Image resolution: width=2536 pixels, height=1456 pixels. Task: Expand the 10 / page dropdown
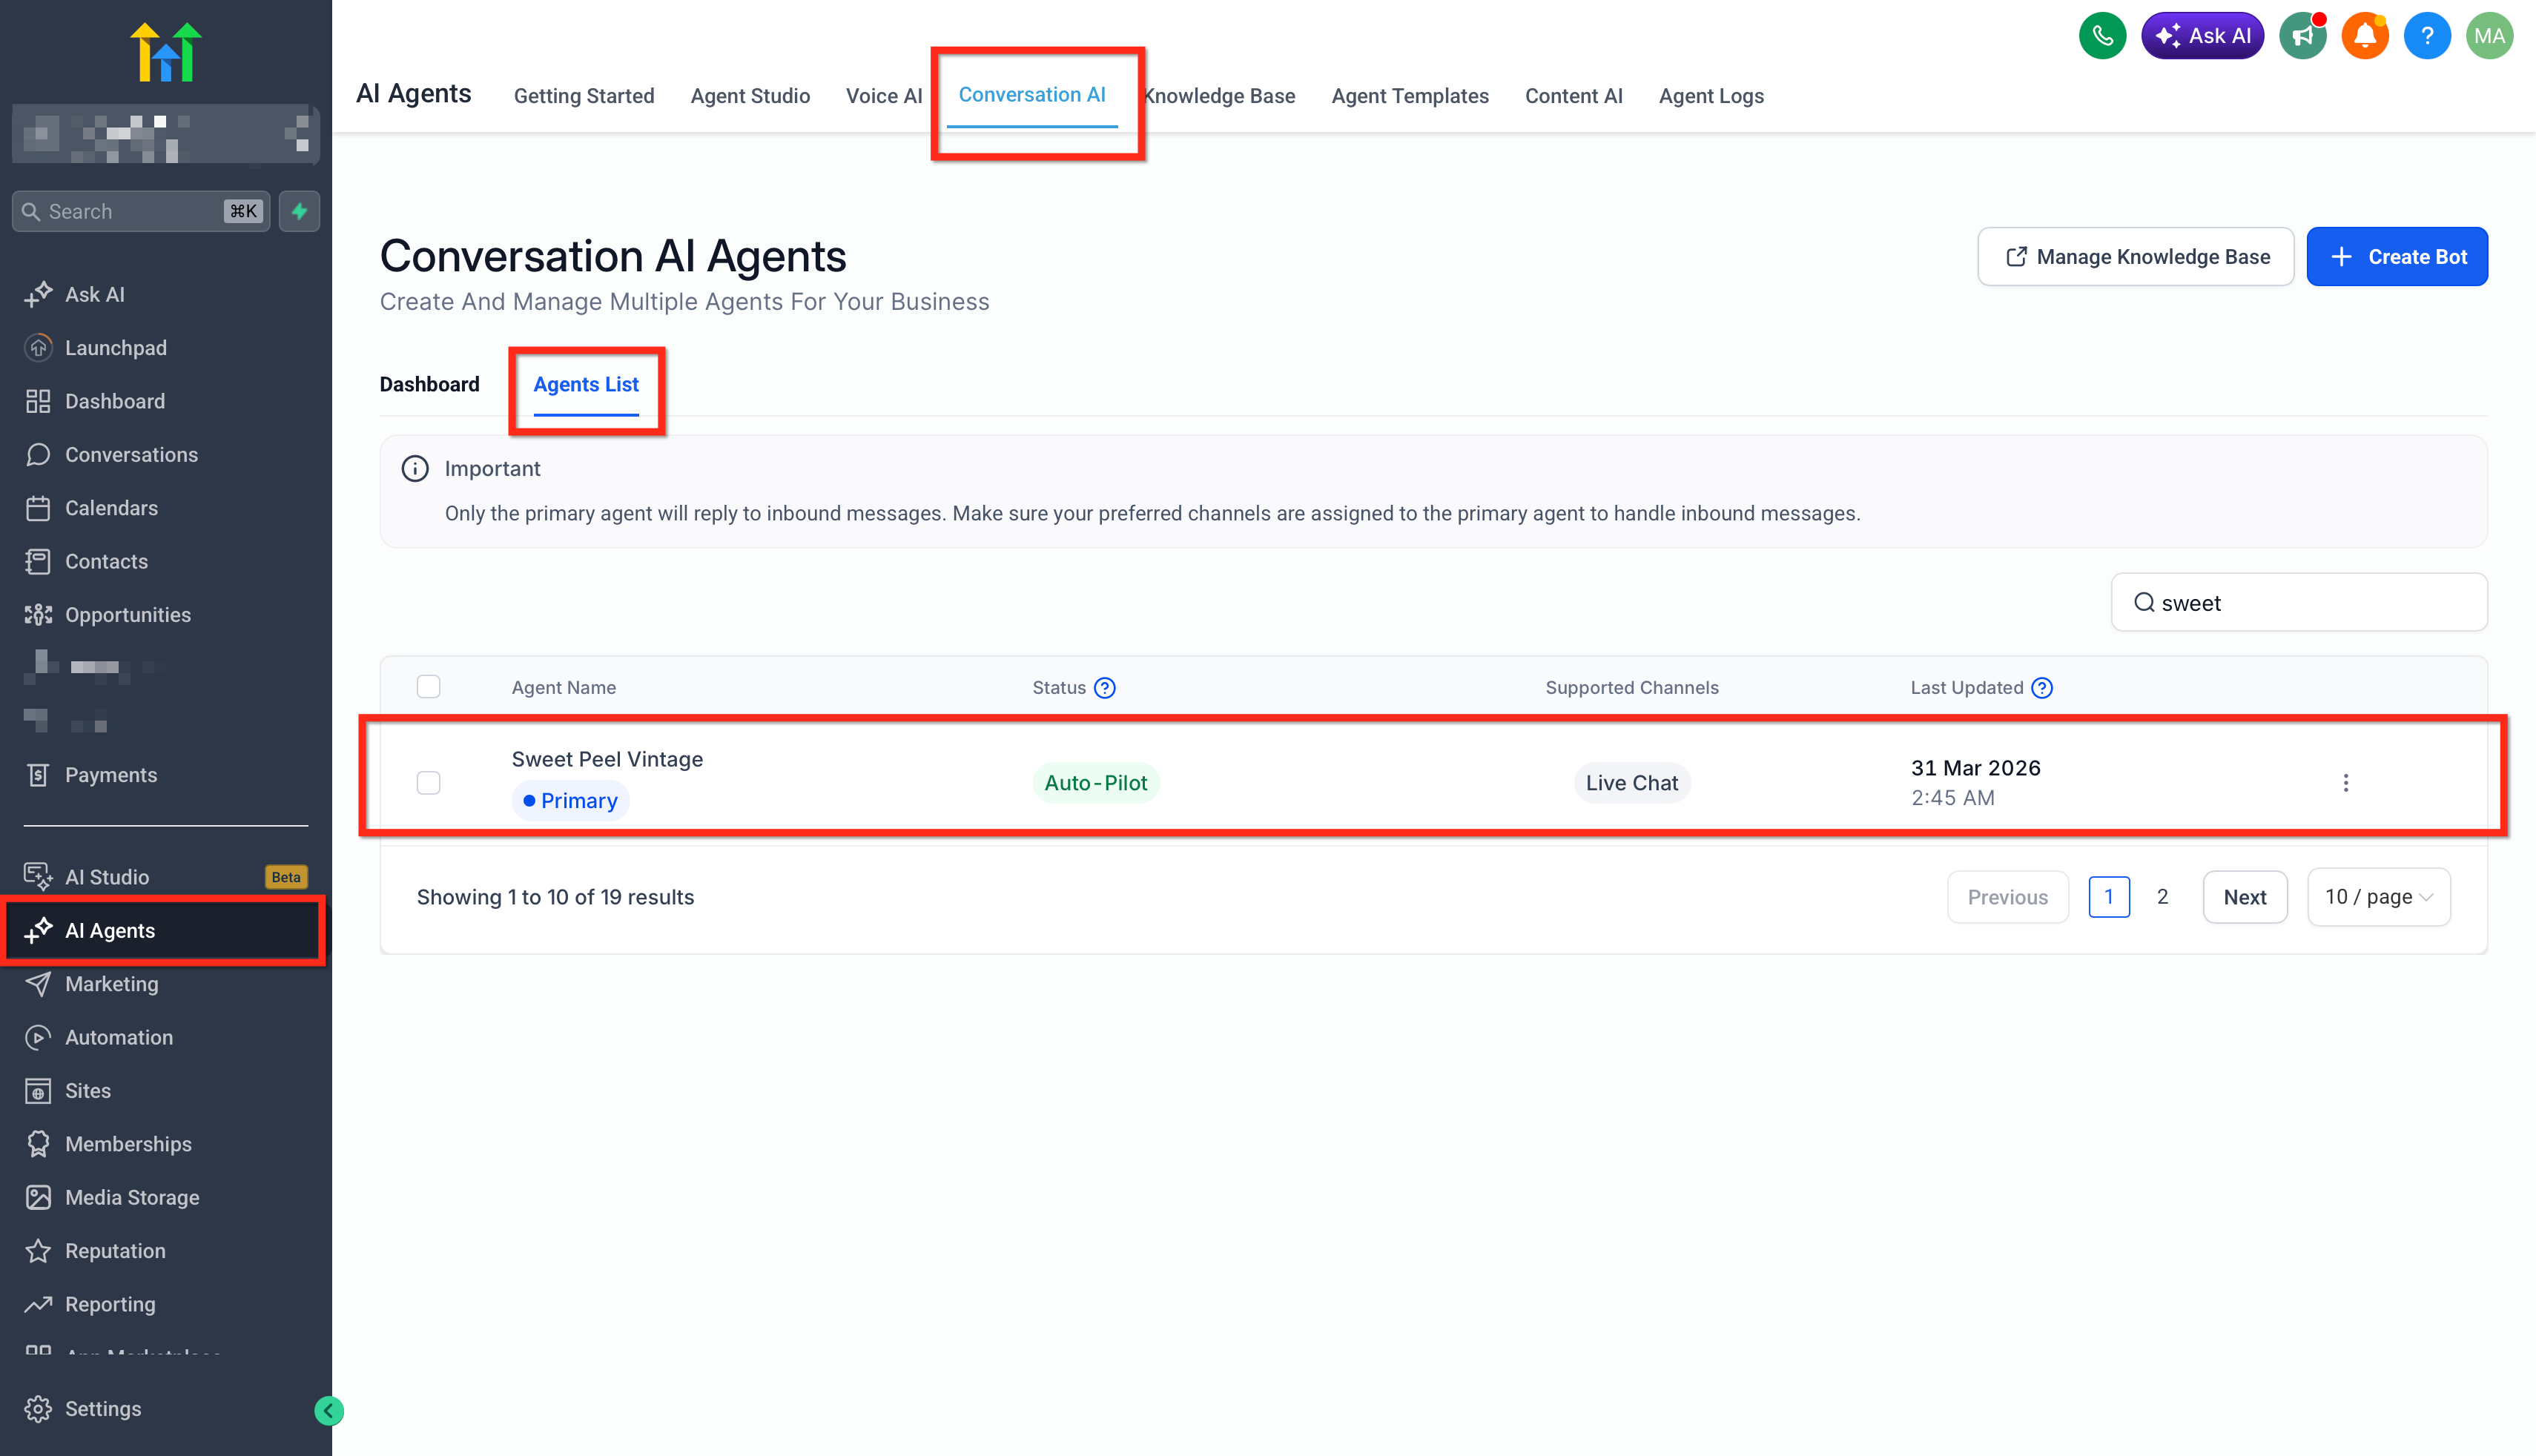pos(2378,897)
